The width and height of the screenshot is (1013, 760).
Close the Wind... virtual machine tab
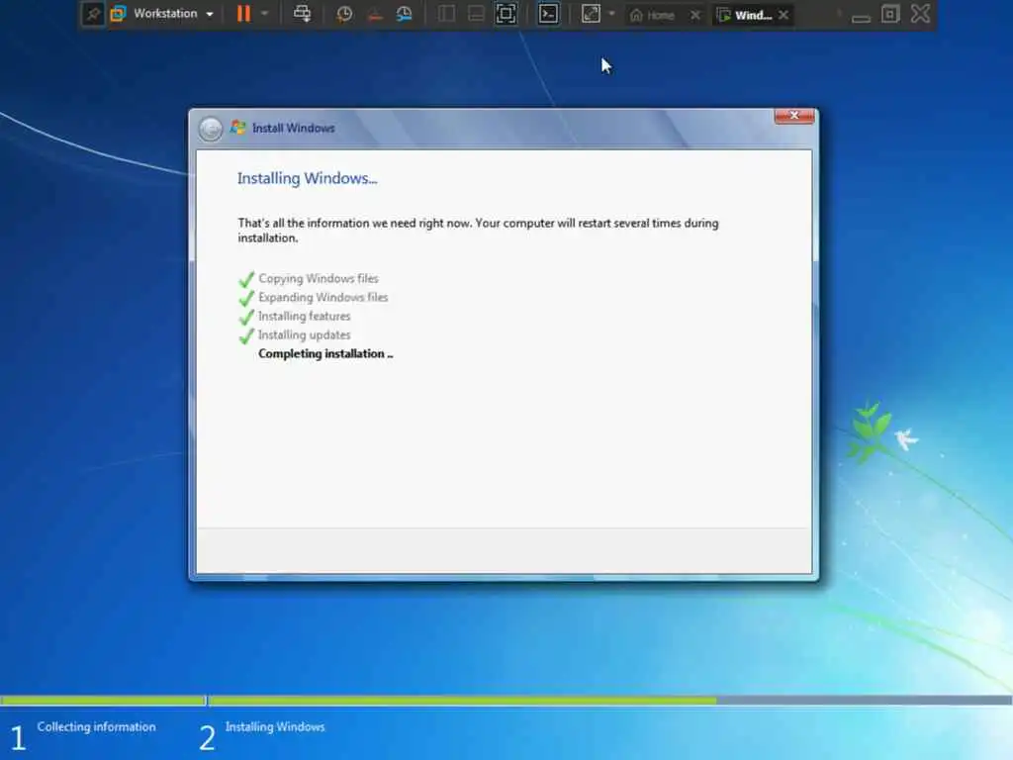[x=783, y=15]
